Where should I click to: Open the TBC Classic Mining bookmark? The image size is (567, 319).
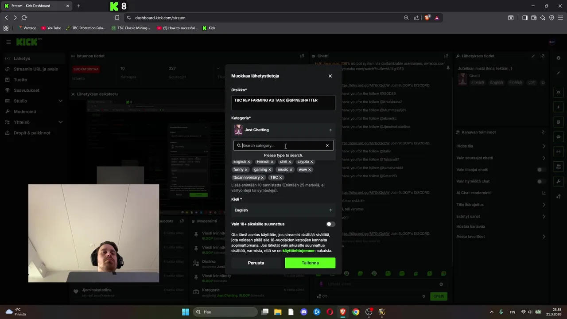[x=131, y=28]
